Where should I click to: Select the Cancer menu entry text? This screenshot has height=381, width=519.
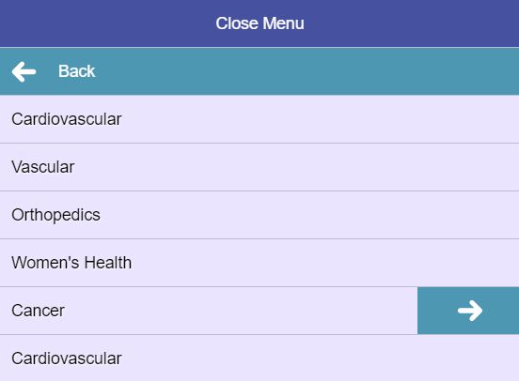(38, 311)
